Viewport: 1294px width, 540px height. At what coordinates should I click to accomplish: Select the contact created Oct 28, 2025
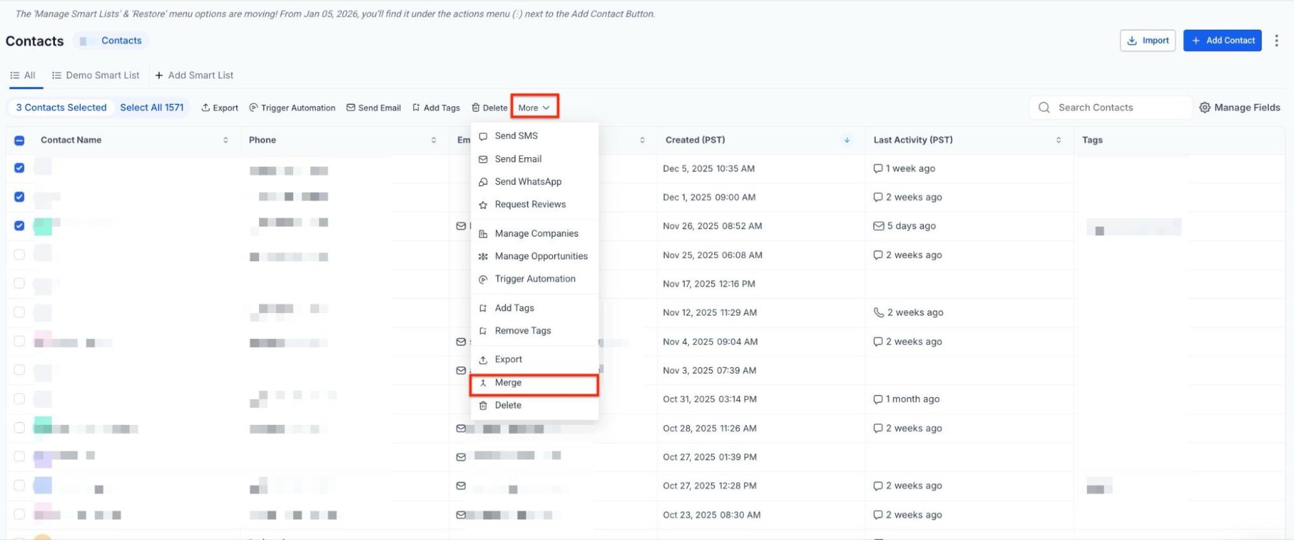point(19,427)
